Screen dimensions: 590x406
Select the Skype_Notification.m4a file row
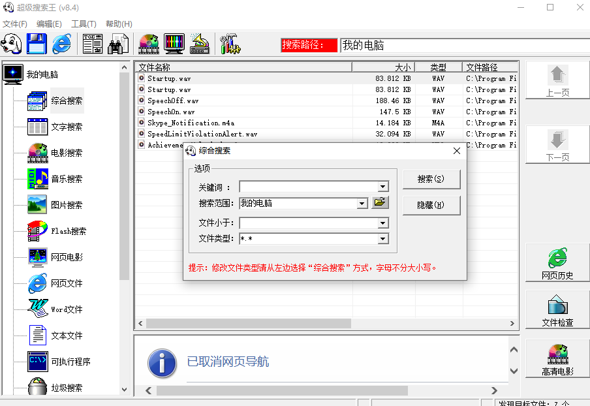tap(326, 123)
